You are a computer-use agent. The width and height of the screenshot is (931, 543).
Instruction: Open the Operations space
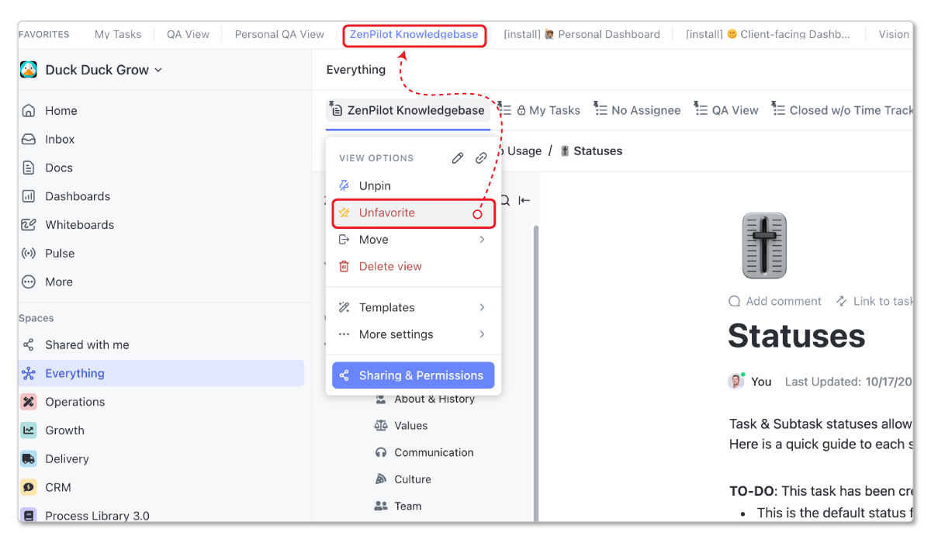tap(76, 402)
